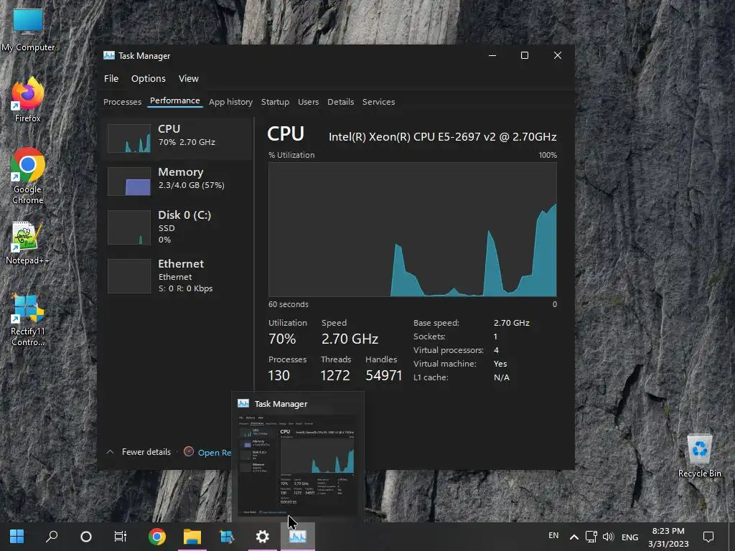The width and height of the screenshot is (735, 551).
Task: Open Cortana circle icon on taskbar
Action: [x=86, y=537]
